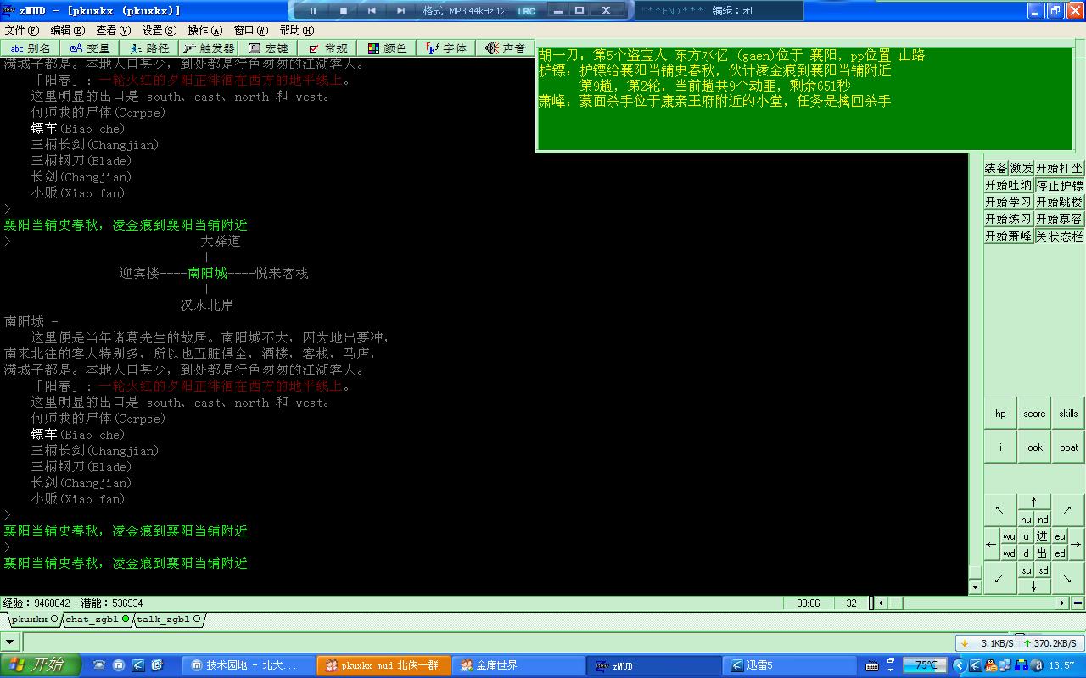The image size is (1086, 678).
Task: Click the 开始练习 button
Action: coord(1009,220)
